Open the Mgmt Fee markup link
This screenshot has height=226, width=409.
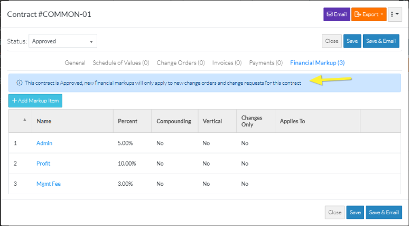[x=49, y=184]
